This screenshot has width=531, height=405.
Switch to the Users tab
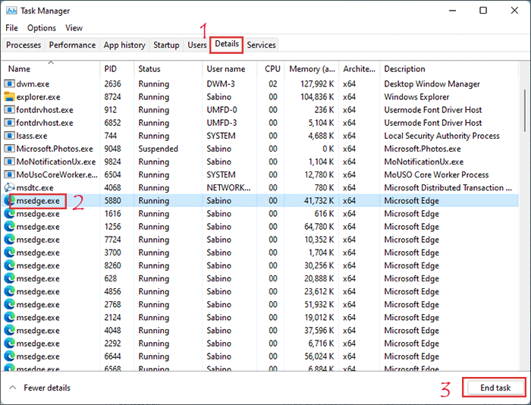coord(197,45)
